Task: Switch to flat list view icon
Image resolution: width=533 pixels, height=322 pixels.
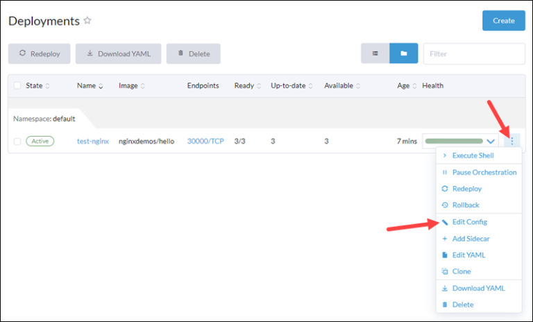Action: point(375,53)
